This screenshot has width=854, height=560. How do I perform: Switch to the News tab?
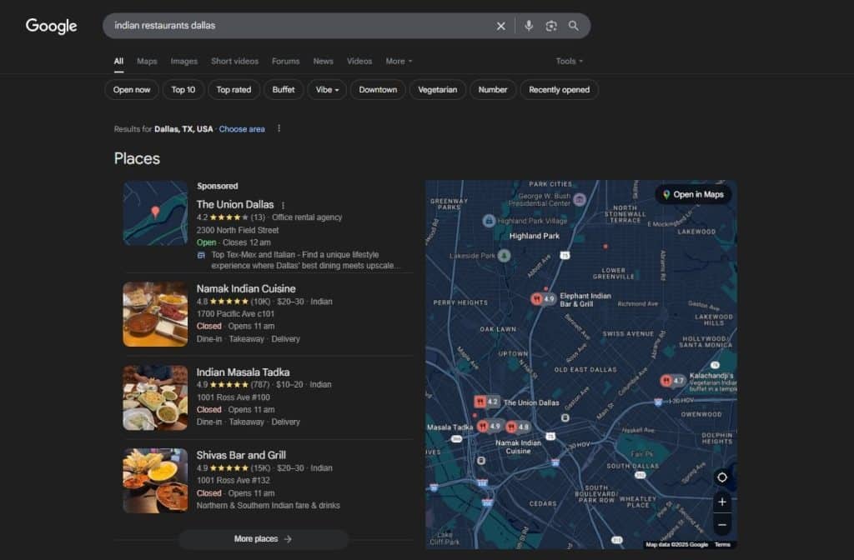pos(323,61)
